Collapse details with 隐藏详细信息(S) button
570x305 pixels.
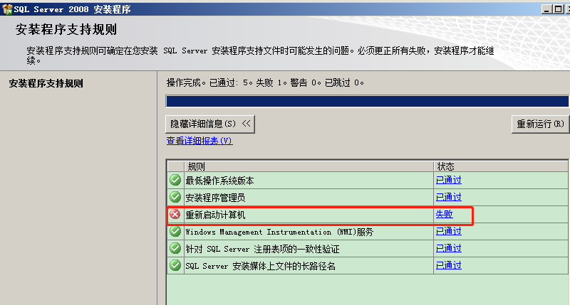210,124
